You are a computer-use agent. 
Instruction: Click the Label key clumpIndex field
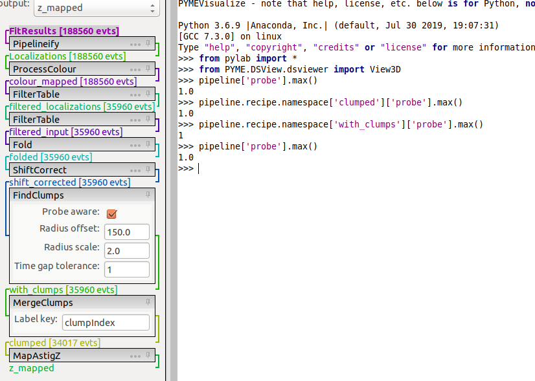[106, 322]
